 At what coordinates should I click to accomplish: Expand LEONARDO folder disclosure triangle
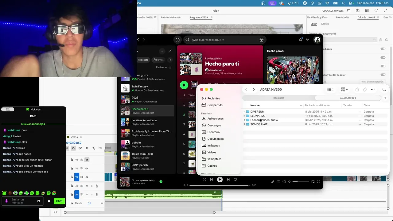click(x=244, y=116)
